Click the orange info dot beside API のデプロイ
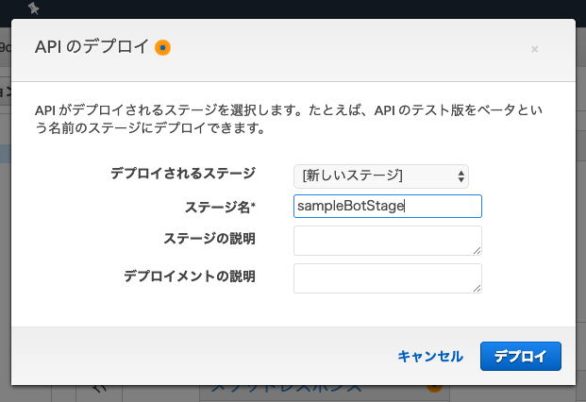The height and width of the screenshot is (402, 586). click(x=162, y=48)
